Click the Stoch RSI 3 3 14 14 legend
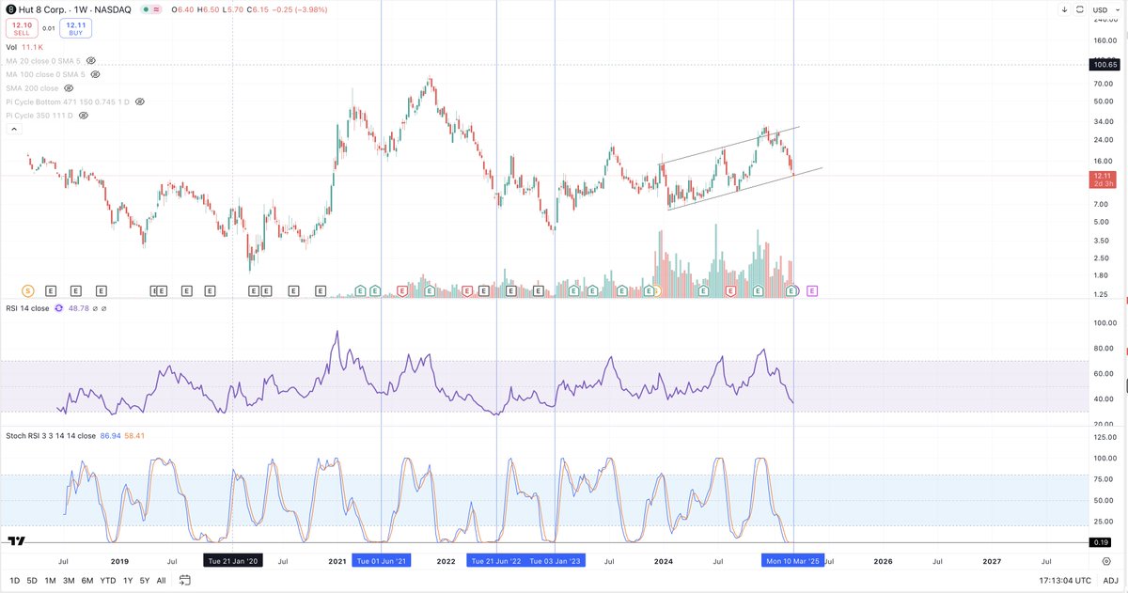Viewport: 1128px width, 593px height. point(51,436)
